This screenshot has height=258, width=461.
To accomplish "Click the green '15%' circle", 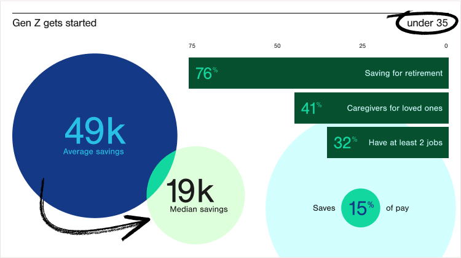I will pyautogui.click(x=361, y=208).
